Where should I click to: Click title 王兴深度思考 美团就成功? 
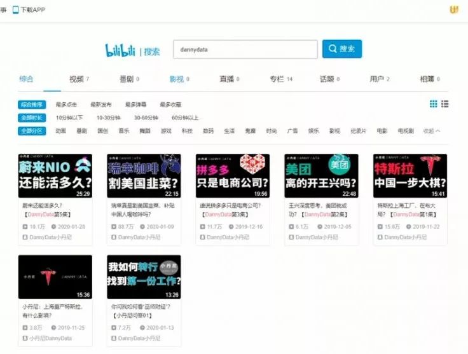tap(319, 210)
